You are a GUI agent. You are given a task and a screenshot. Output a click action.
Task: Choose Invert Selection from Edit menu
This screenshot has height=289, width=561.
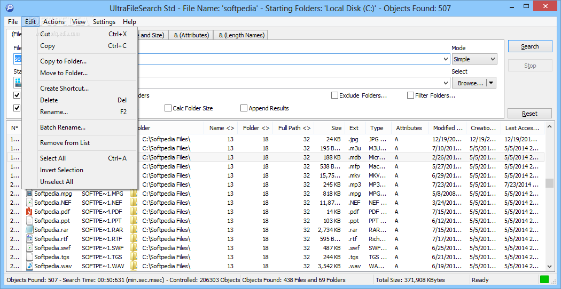click(80, 170)
